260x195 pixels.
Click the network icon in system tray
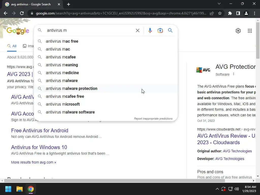(x=230, y=189)
